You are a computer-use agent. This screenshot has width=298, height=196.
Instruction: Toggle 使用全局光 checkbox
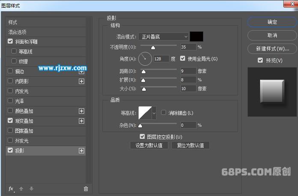[183, 59]
